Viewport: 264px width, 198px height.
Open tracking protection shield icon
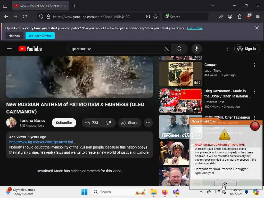[x=41, y=17]
